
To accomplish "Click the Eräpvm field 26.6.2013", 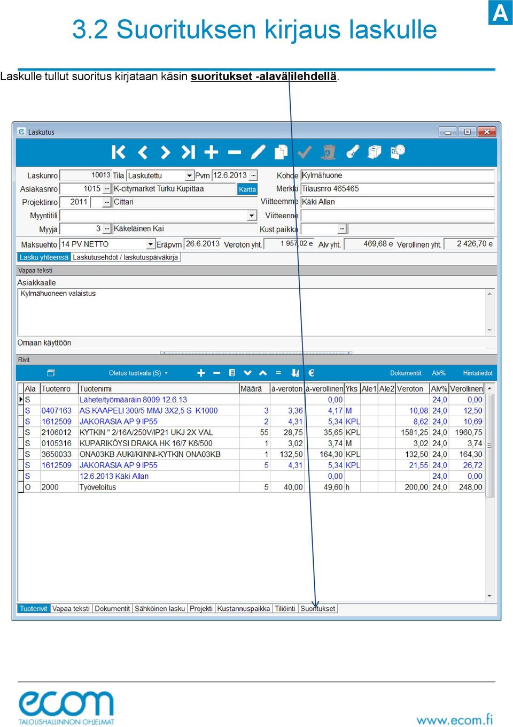I will (x=202, y=244).
